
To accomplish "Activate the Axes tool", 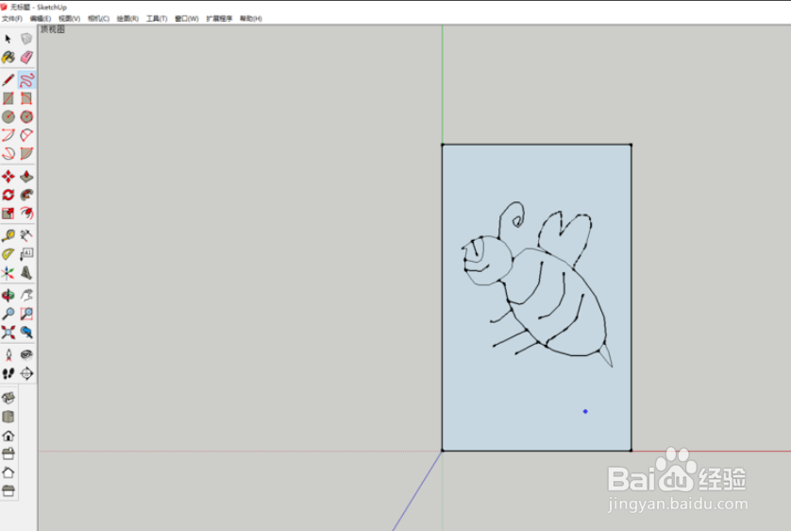I will click(8, 273).
